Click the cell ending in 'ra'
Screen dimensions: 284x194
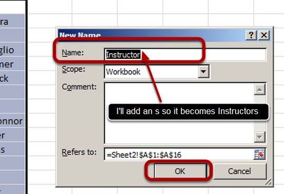[12, 22]
